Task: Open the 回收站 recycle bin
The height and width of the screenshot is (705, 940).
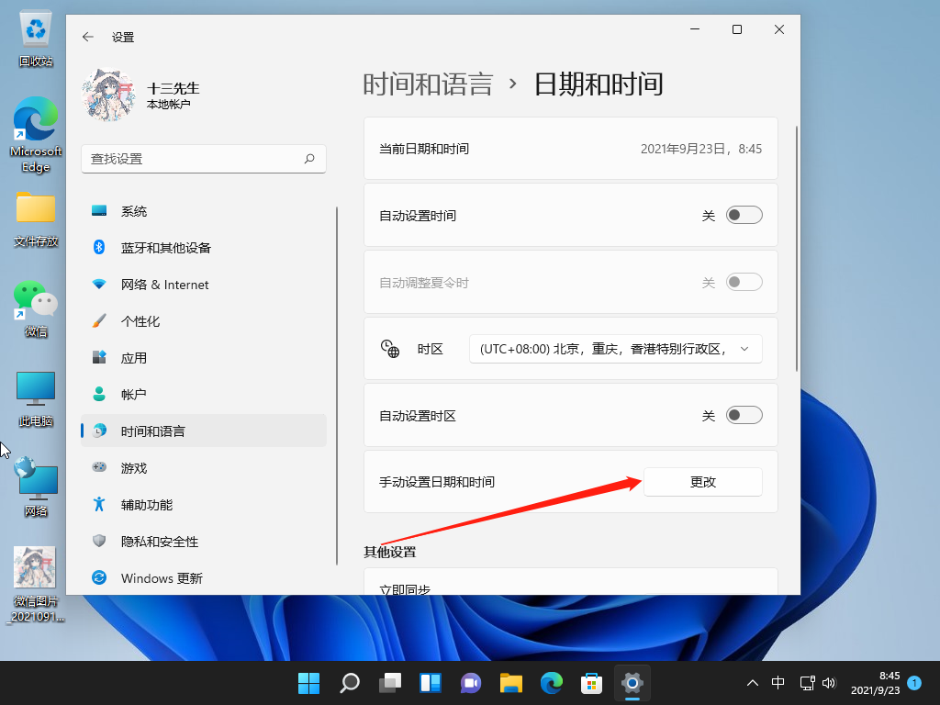Action: coord(36,39)
